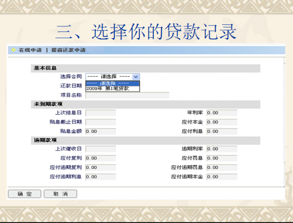The width and height of the screenshot is (293, 223).
Task: Focus the 应付本金 input box
Action: [x=222, y=122]
